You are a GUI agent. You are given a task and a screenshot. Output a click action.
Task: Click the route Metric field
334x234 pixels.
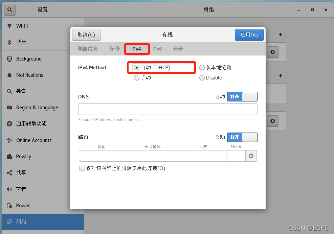pos(236,156)
